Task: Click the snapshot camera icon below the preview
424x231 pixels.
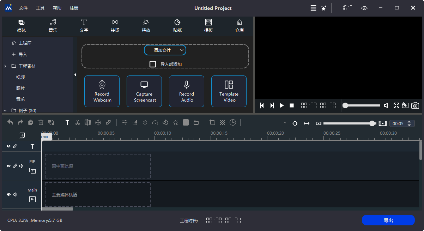Action: click(x=415, y=105)
